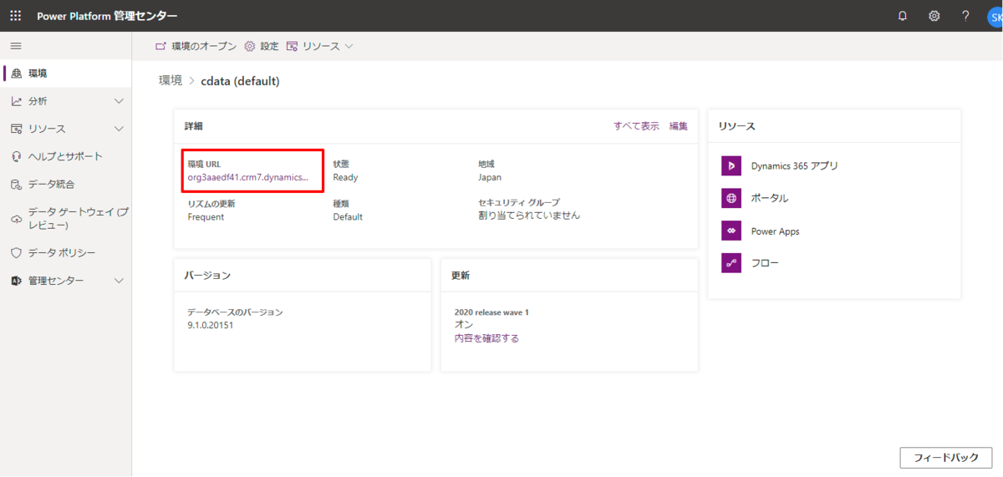1003x477 pixels.
Task: Open notifications bell icon
Action: (x=903, y=16)
